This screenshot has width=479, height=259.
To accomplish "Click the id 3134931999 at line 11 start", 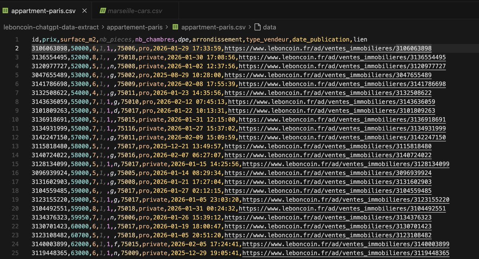I will pos(49,128).
